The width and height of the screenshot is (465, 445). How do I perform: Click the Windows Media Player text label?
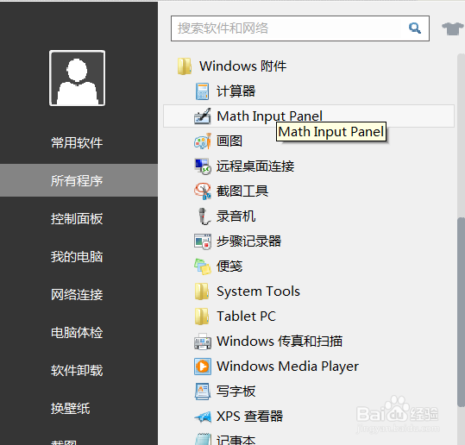[287, 367]
